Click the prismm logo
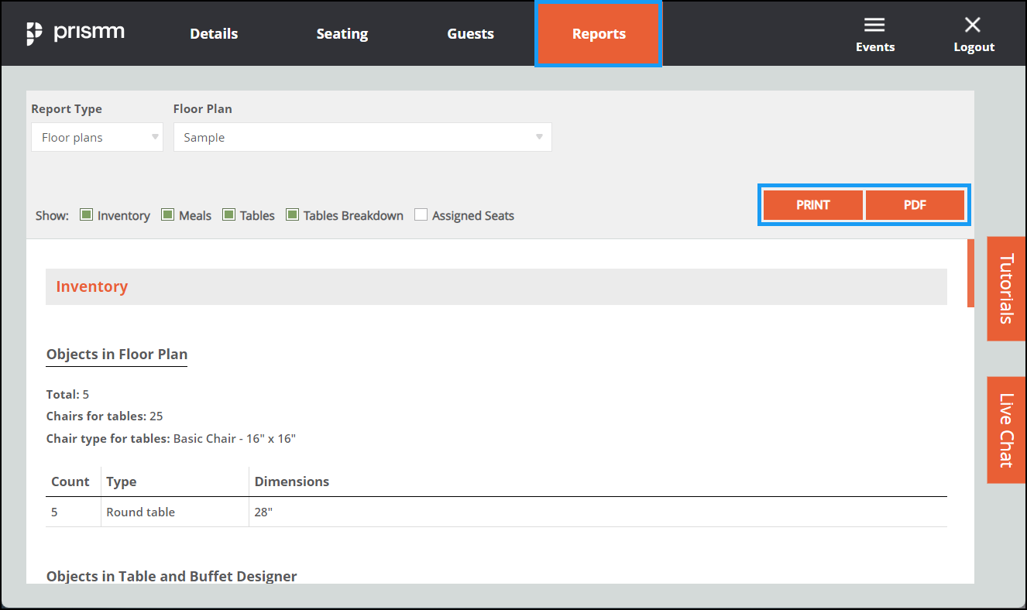The width and height of the screenshot is (1027, 610). (75, 33)
